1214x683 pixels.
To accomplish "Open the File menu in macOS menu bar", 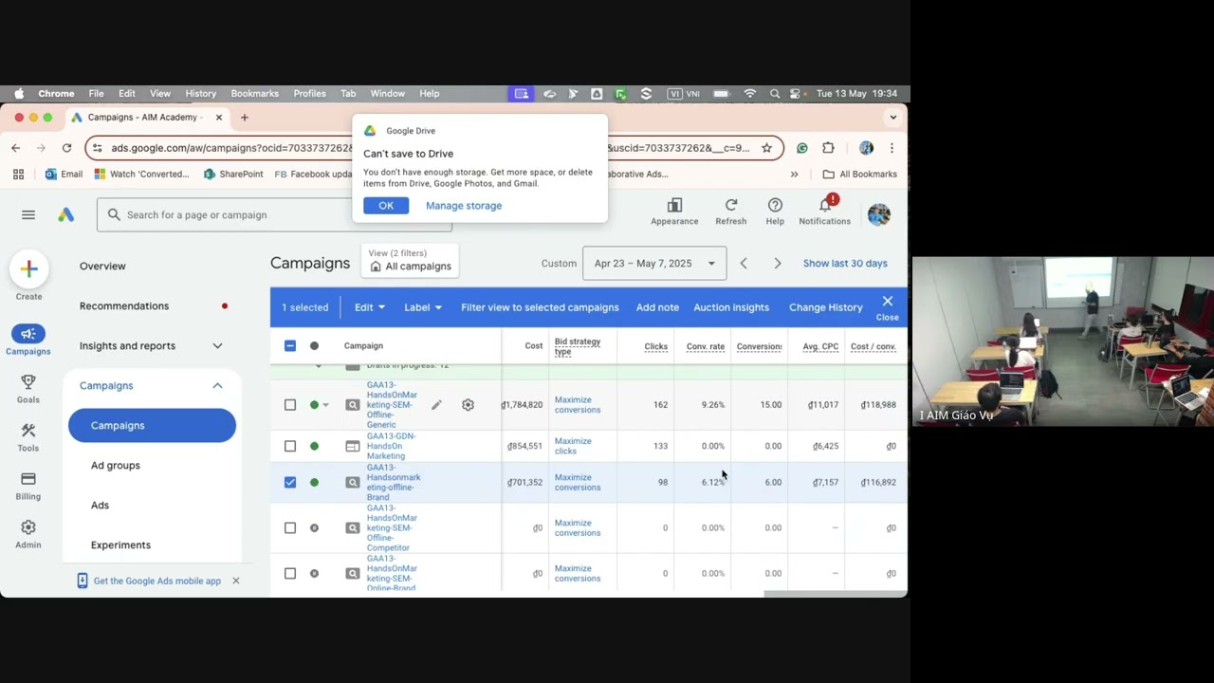I will [x=96, y=94].
